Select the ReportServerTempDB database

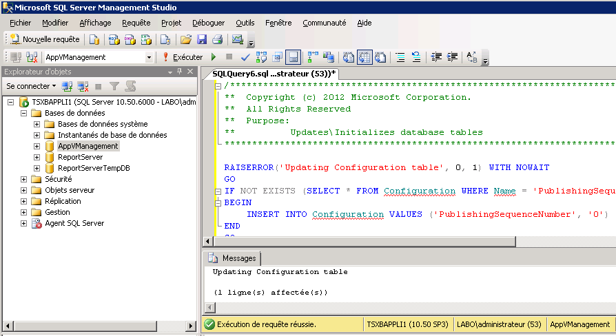[94, 168]
